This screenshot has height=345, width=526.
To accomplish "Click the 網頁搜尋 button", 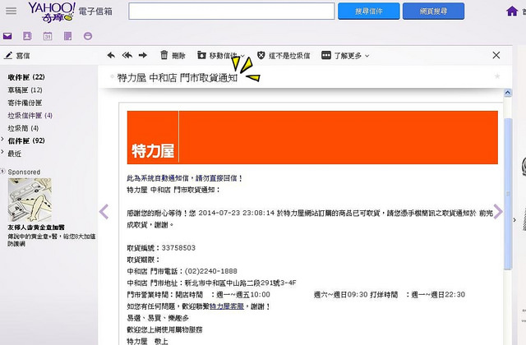I will 433,11.
